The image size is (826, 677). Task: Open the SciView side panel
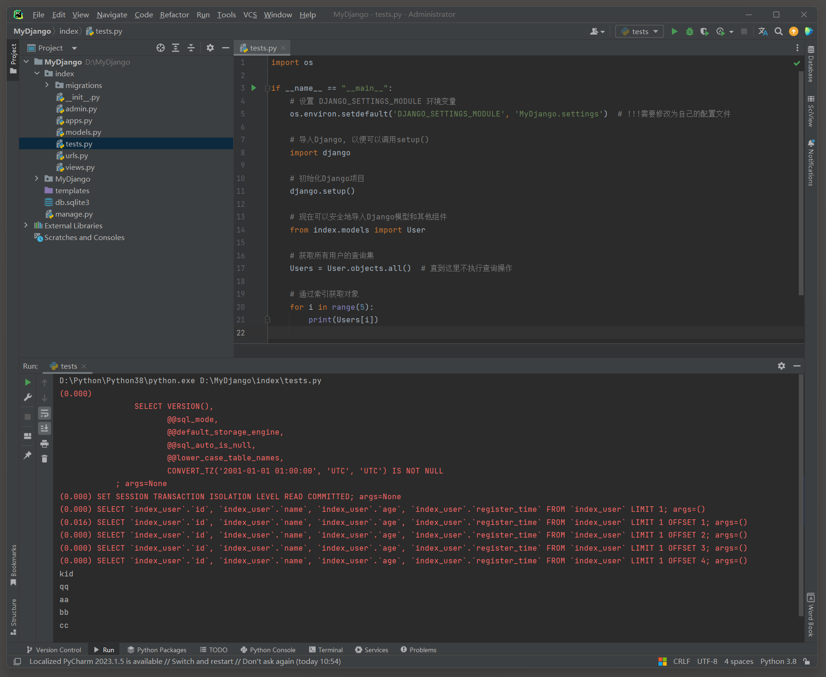click(811, 111)
